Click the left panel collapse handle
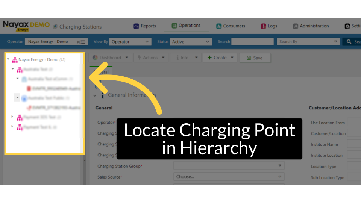Image resolution: width=361 pixels, height=203 pixels. click(85, 160)
